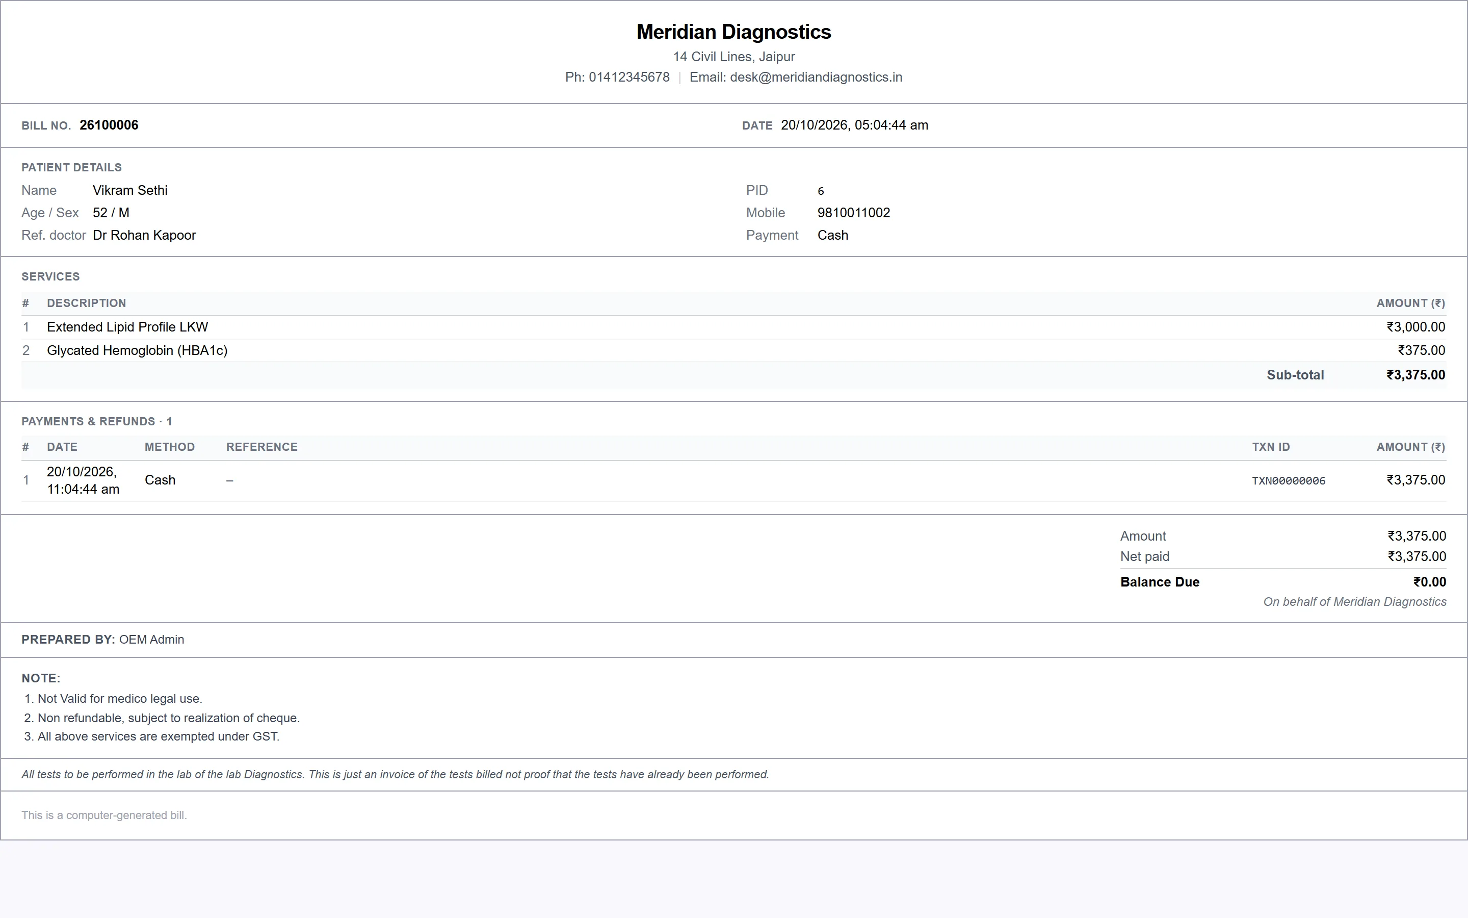
Task: Click the TXN ID column header
Action: pos(1271,447)
